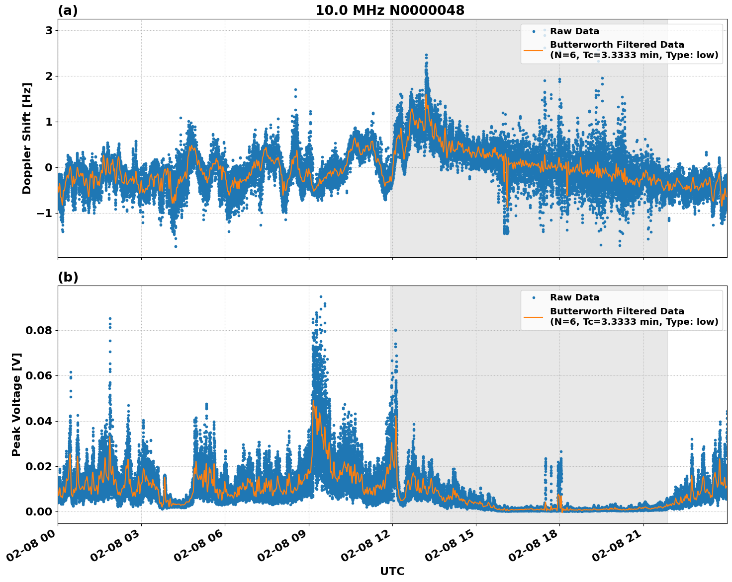732x582 pixels.
Task: Click 'Butterworth Filtered Data' in the top panel legend
Action: click(x=617, y=45)
